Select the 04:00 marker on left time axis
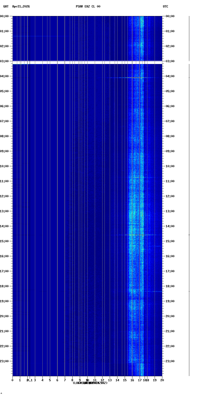This screenshot has height=396, width=200. [5, 76]
